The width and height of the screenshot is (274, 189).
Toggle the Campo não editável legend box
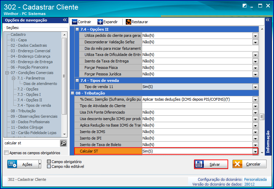point(49,166)
